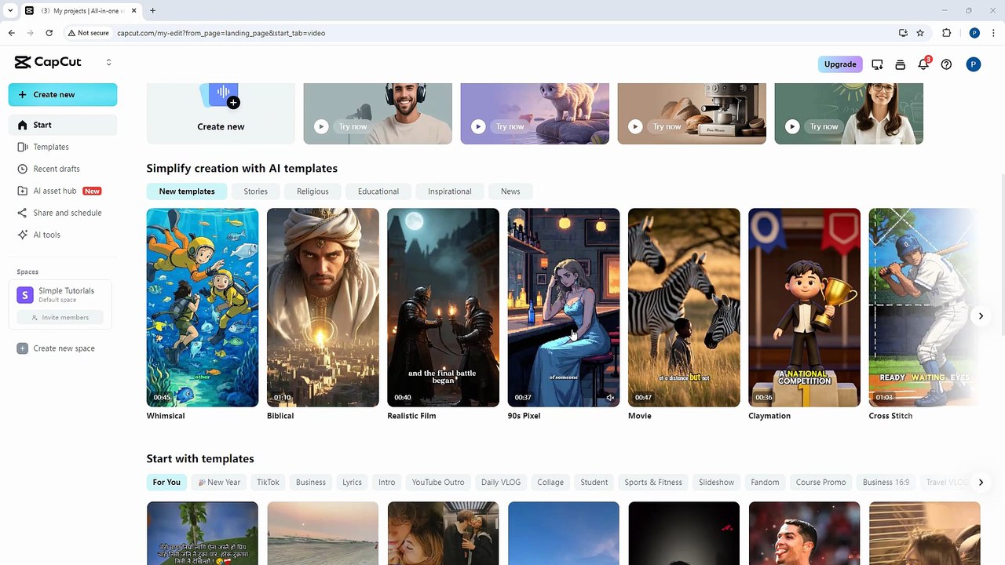Open the 90s Pixel template thumbnail

point(564,308)
